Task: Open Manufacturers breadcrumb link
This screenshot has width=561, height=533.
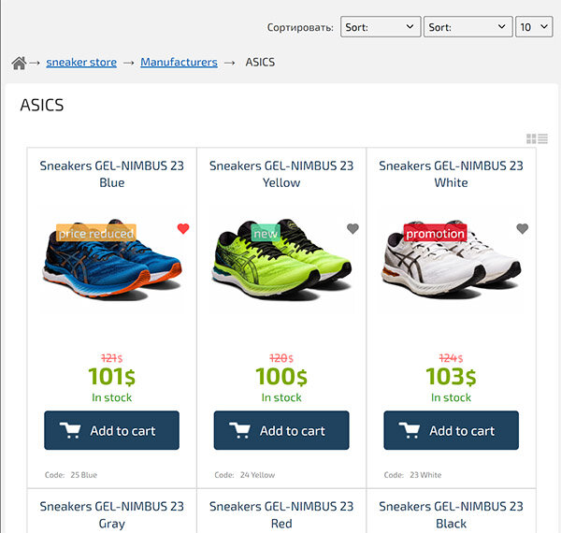Action: click(x=179, y=63)
